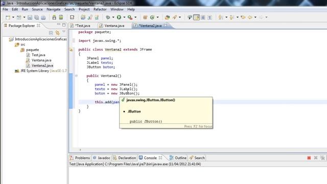This screenshot has height=184, width=327.
Task: Open the New file dropdown arrow
Action: pos(13,17)
